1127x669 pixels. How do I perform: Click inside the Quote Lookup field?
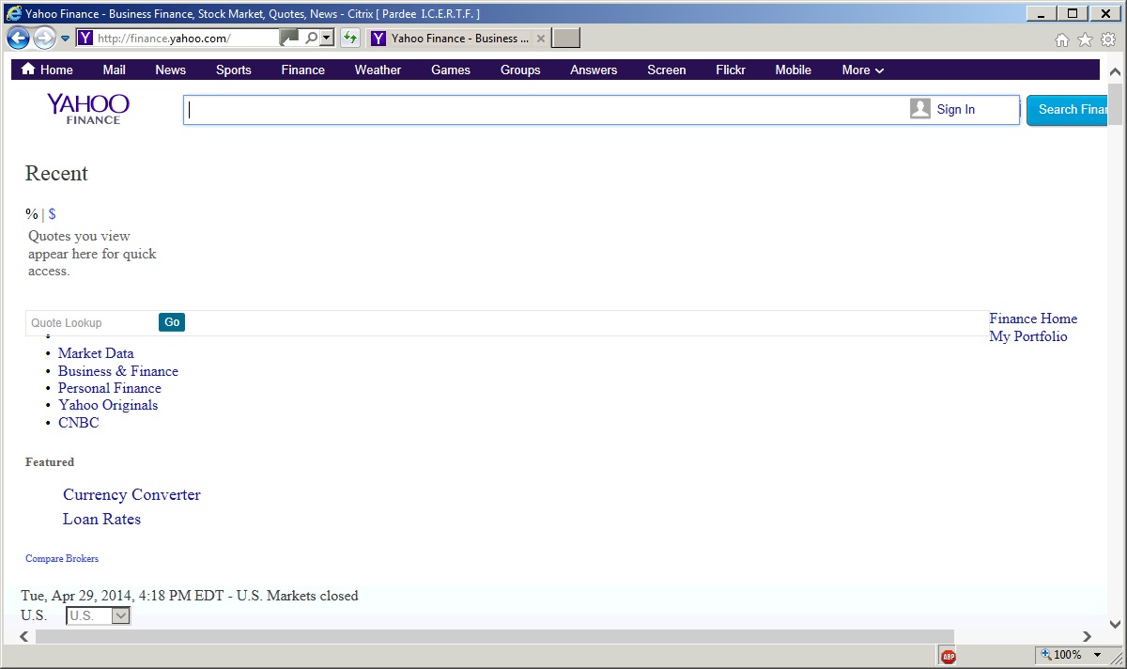(x=91, y=323)
